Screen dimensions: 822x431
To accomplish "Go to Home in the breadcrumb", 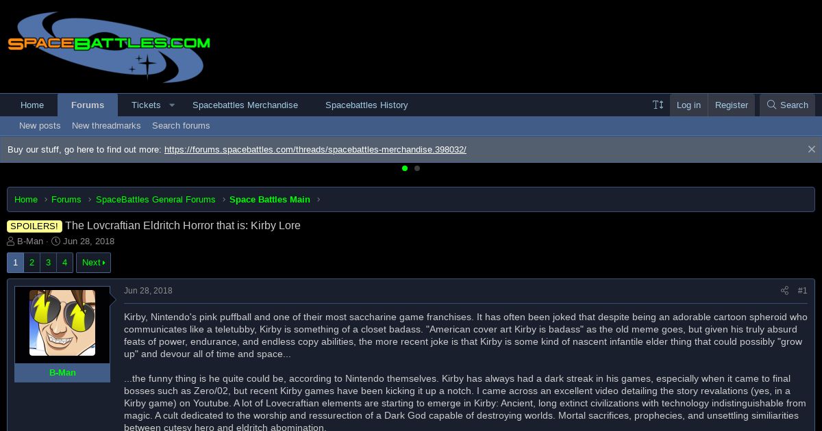I will tap(26, 199).
